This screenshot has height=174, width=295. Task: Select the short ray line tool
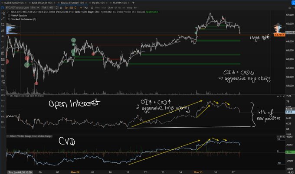[x=3, y=42]
